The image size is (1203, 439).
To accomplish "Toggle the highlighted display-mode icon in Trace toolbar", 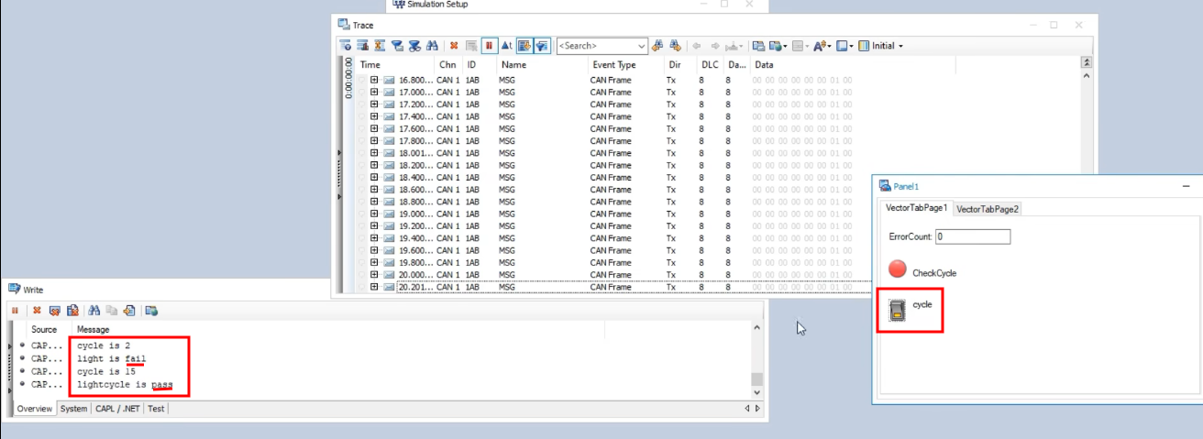I will point(524,45).
